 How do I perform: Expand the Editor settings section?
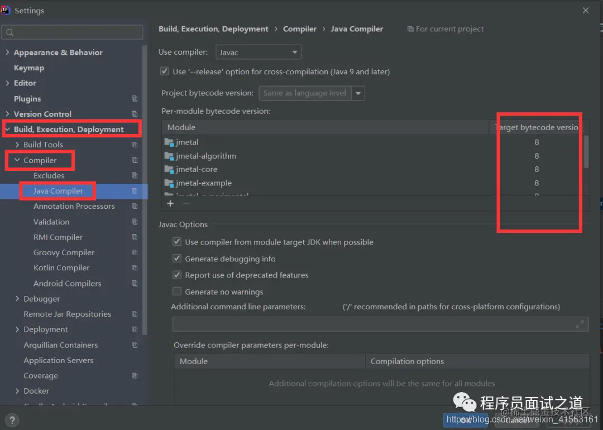(x=7, y=83)
